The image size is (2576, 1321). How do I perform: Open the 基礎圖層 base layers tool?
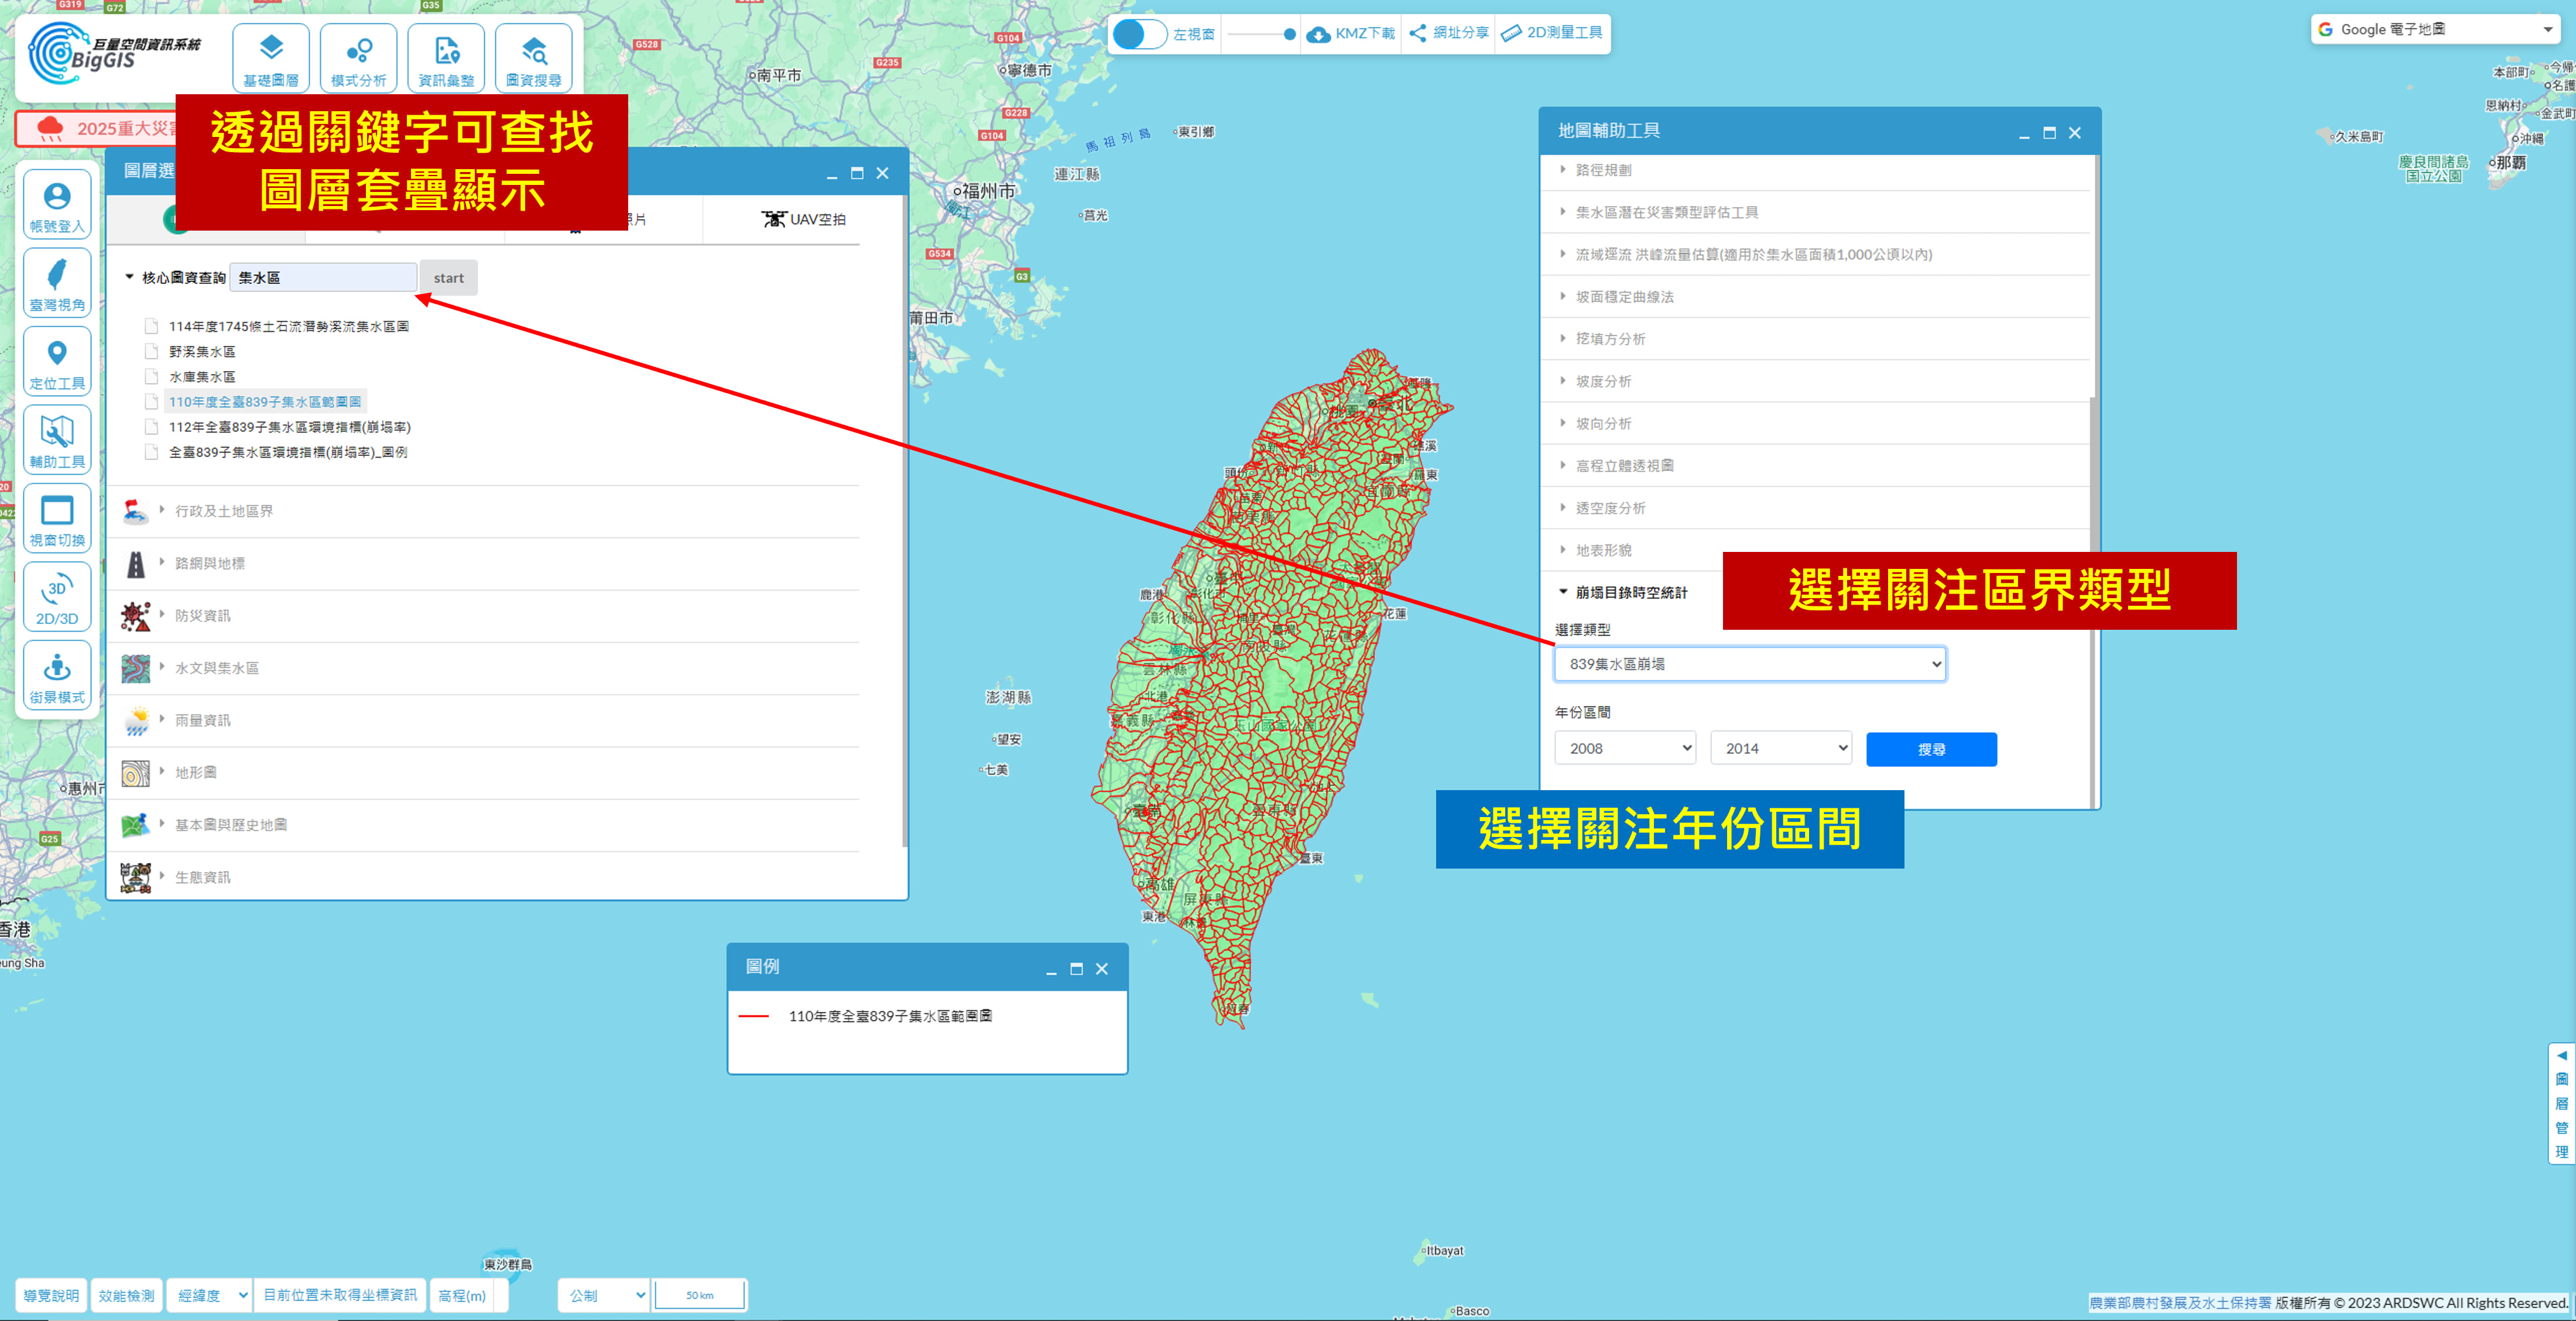tap(270, 58)
